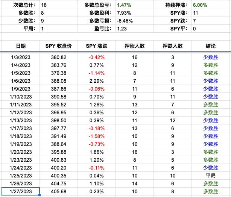Select 押涨人数 value 14 on 1/26/2023
The height and width of the screenshot is (197, 231).
135,183
